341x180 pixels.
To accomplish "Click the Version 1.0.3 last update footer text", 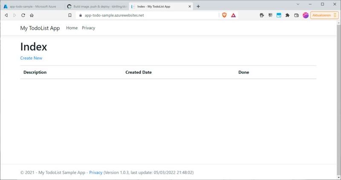I will pos(148,172).
